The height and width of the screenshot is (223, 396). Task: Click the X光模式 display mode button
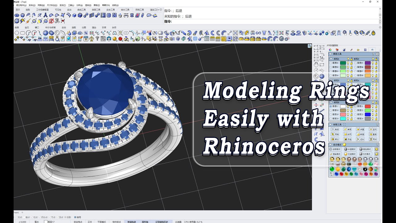366,154
